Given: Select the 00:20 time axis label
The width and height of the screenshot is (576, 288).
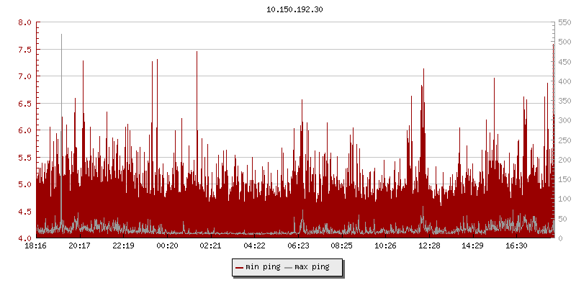Looking at the screenshot, I should (x=167, y=246).
